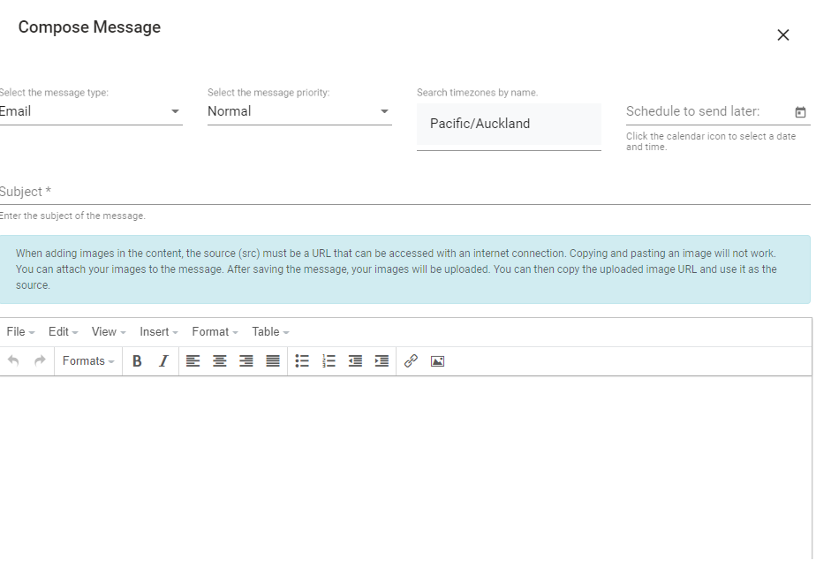Screen dimensions: 816x568
Task: Toggle Italic formatting
Action: (163, 360)
